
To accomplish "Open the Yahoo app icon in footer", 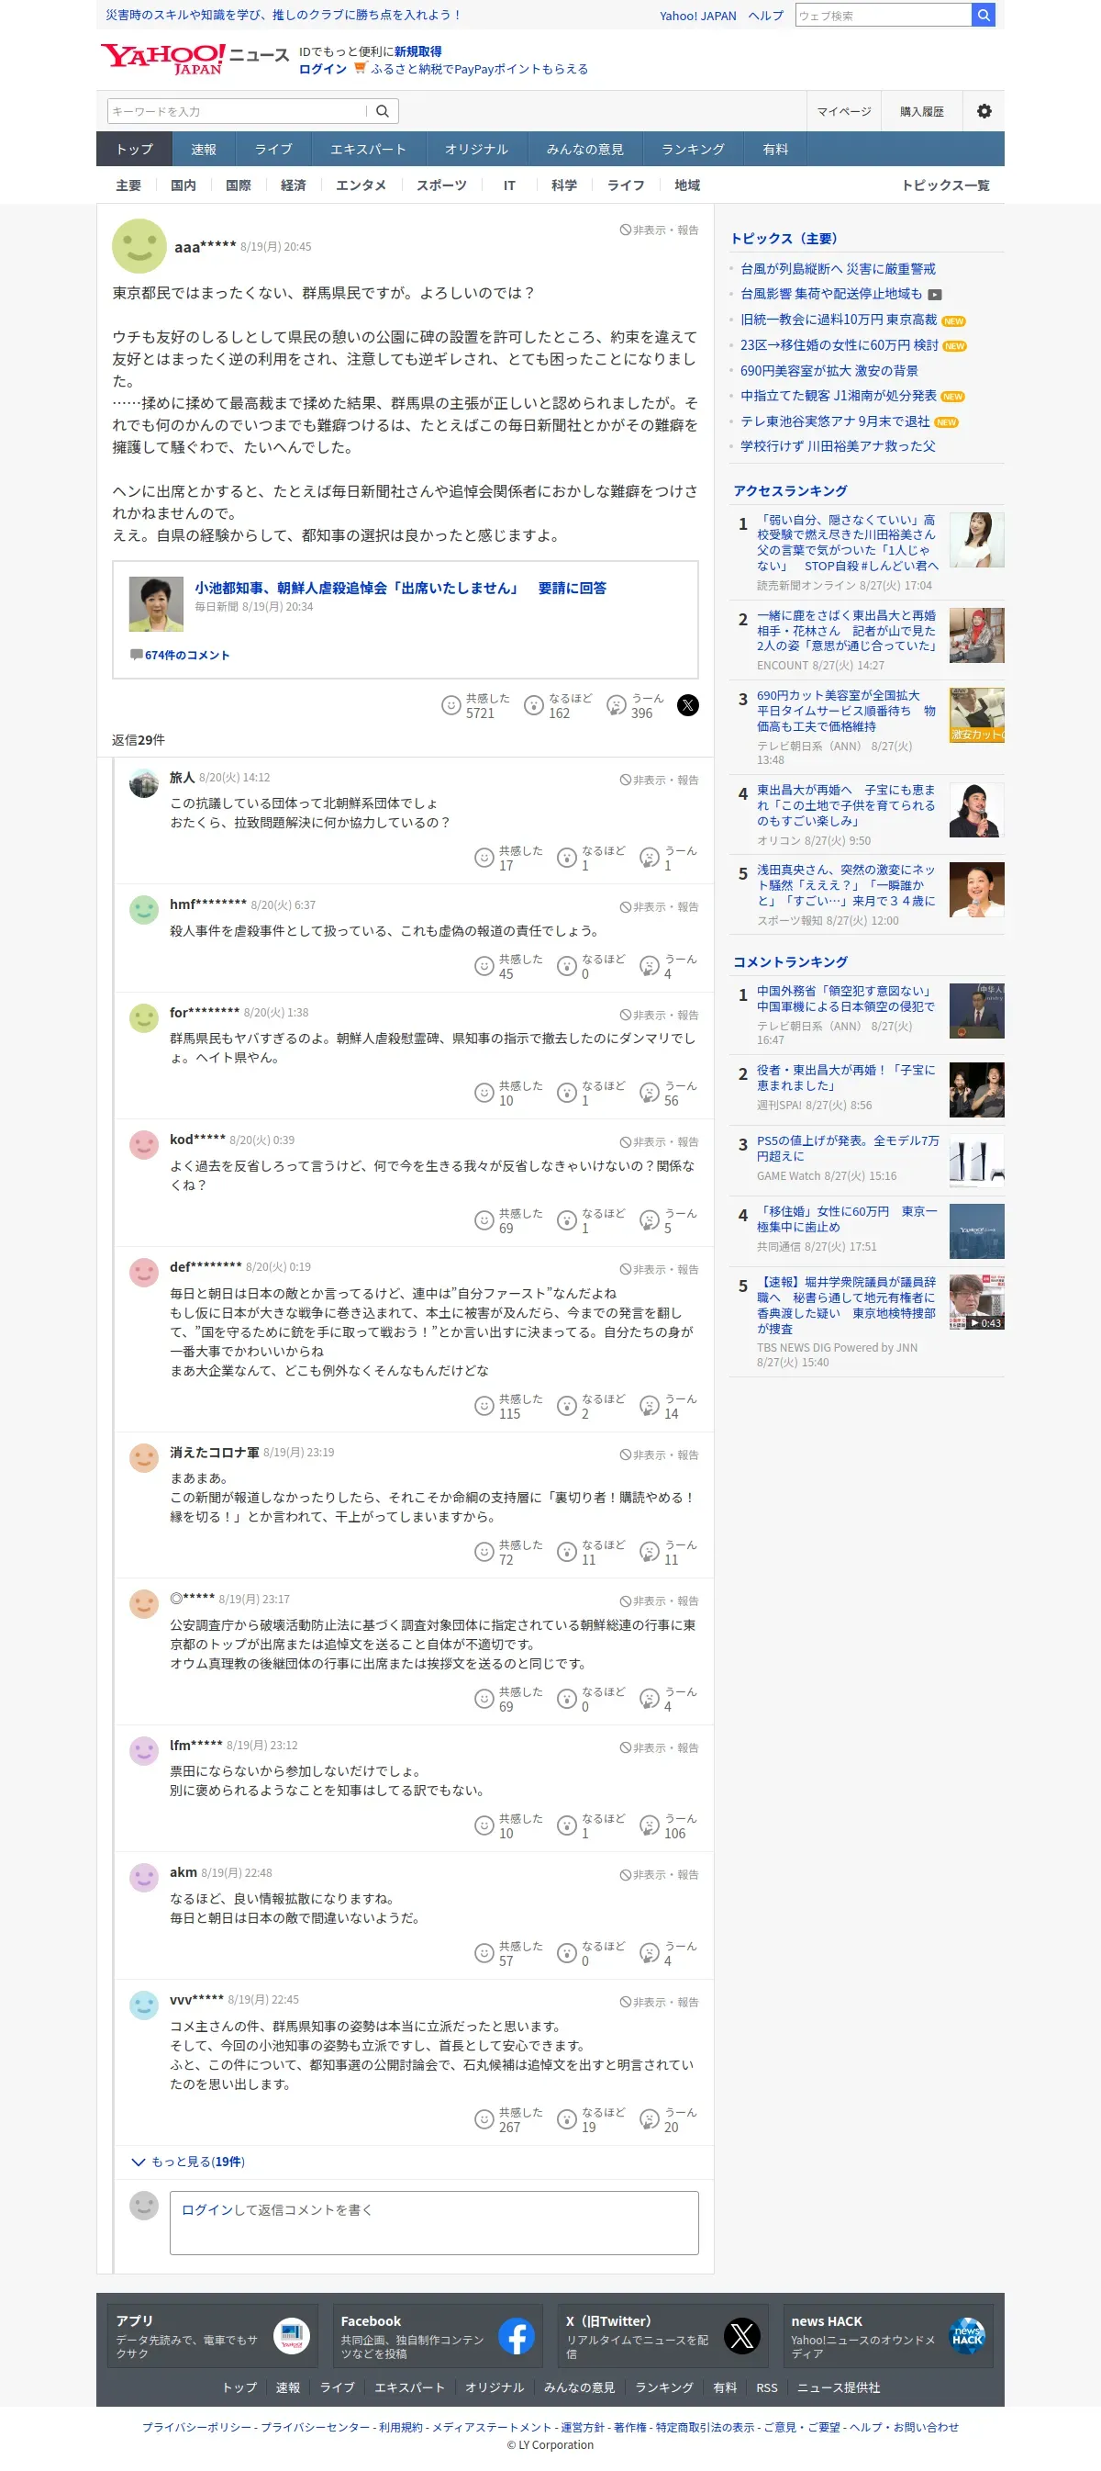I will coord(291,2336).
